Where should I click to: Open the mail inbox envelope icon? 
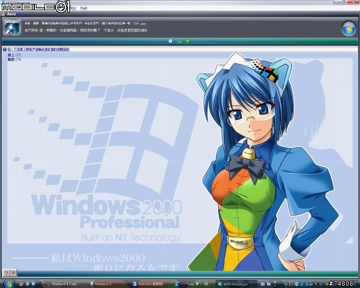(x=170, y=41)
